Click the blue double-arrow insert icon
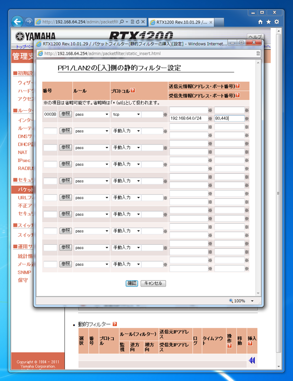Screen dimensions: 293x381 (x=252, y=360)
